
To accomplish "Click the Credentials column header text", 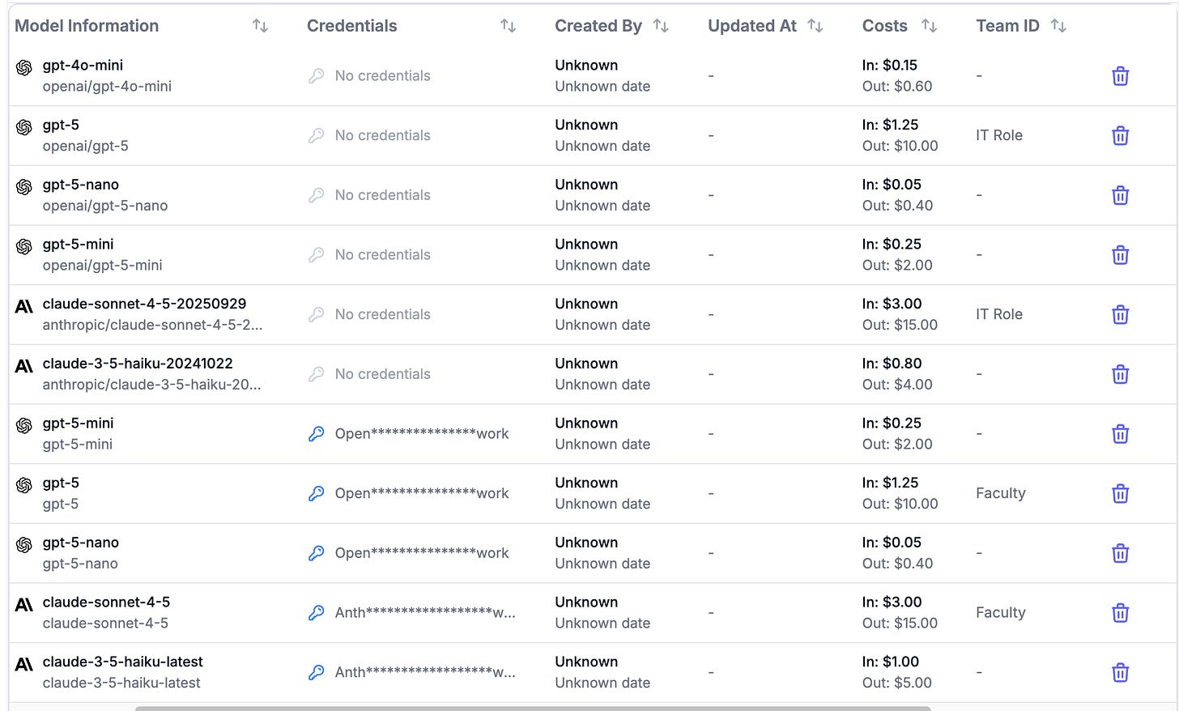I will [x=352, y=26].
